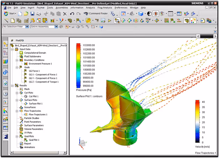219x158 pixels.
Task: Open the No Selection Filter dropdown
Action: click(x=27, y=27)
